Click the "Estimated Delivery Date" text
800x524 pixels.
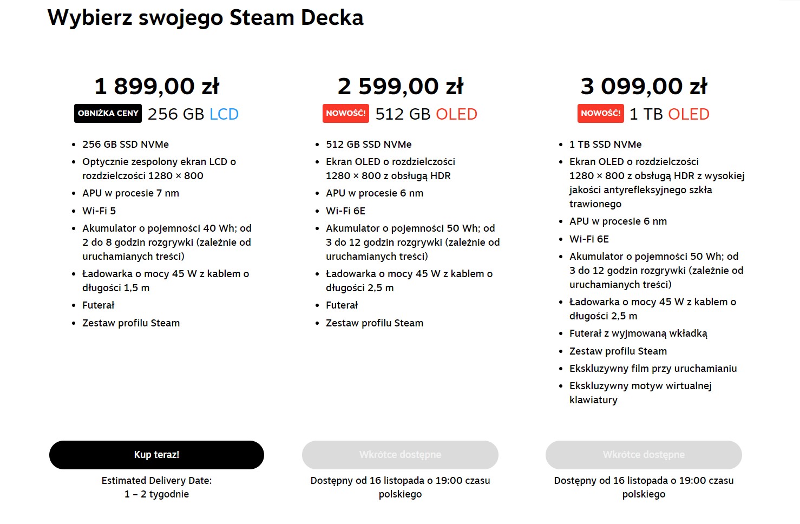(156, 480)
